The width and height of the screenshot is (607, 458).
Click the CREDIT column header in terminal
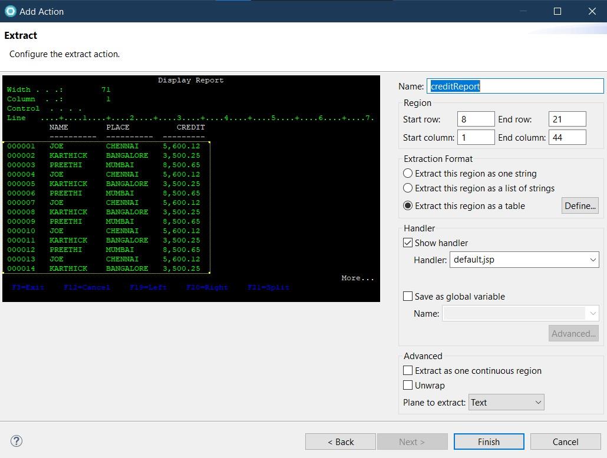(x=191, y=127)
